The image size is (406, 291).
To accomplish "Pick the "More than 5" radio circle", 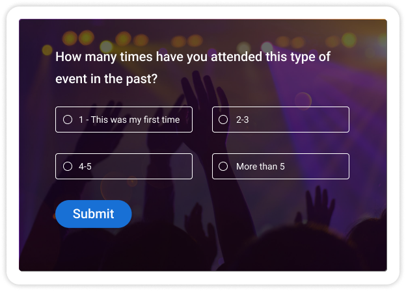I will pos(223,166).
